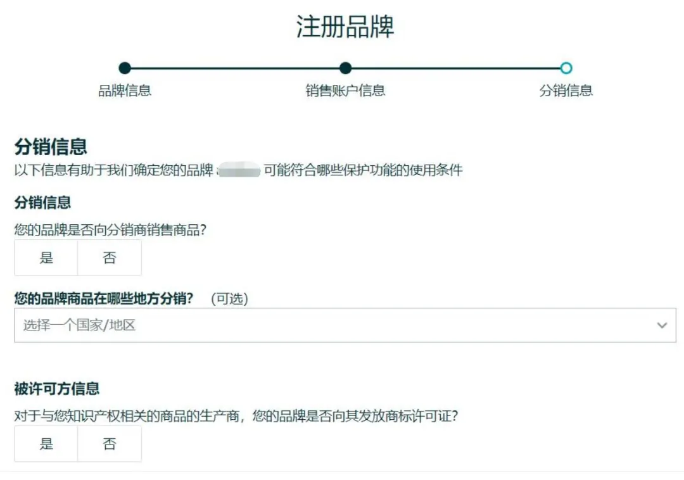
Task: Click the 您的品牌商品在哪些地方分销? label
Action: pos(104,299)
